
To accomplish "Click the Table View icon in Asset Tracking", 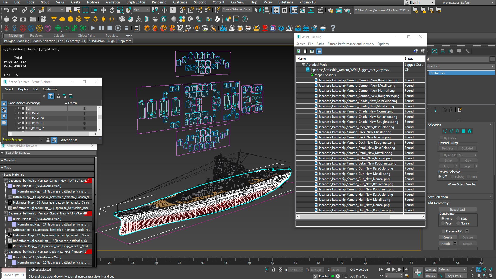I will 319,51.
